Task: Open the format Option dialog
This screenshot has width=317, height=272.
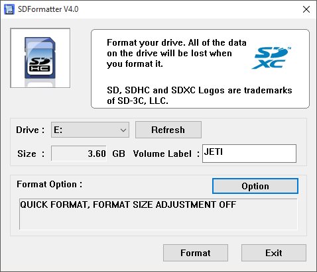Action: pos(255,186)
